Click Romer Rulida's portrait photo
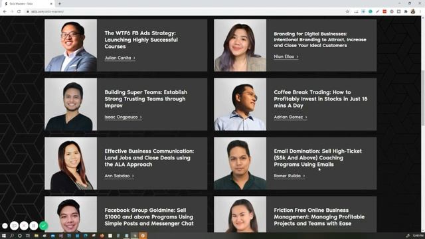 (x=240, y=163)
